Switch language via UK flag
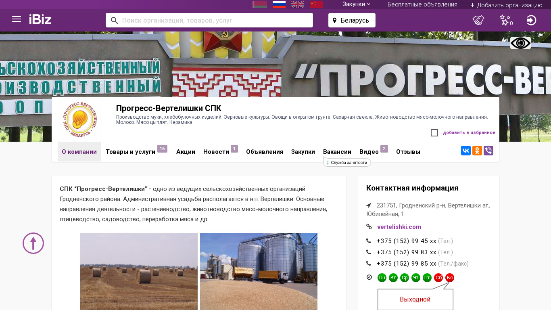This screenshot has width=551, height=310. [x=298, y=4]
